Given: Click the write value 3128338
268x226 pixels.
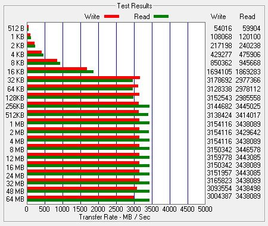Looking at the screenshot, I should 219,89.
